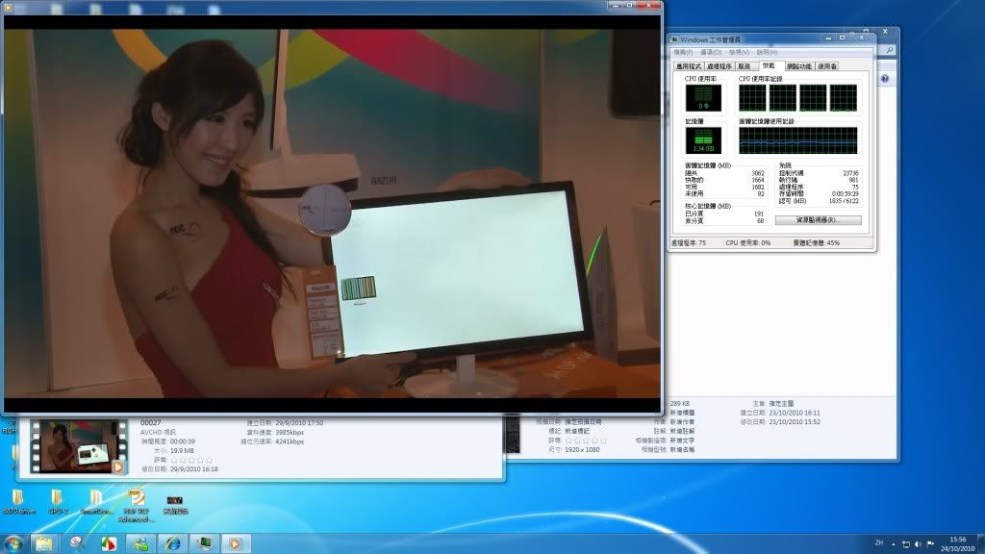Viewport: 985px width, 554px height.
Task: Launch Internet Explorer from the taskbar
Action: (171, 543)
